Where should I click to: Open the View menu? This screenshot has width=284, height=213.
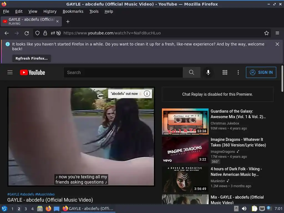coord(33,11)
